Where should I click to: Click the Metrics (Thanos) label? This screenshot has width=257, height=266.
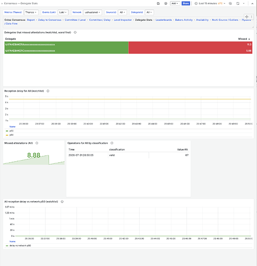point(13,12)
